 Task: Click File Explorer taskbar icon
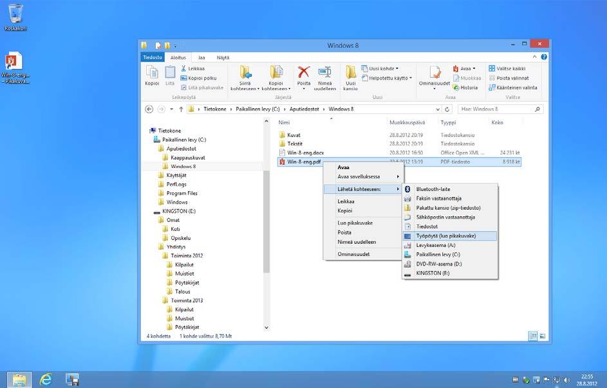[x=19, y=380]
